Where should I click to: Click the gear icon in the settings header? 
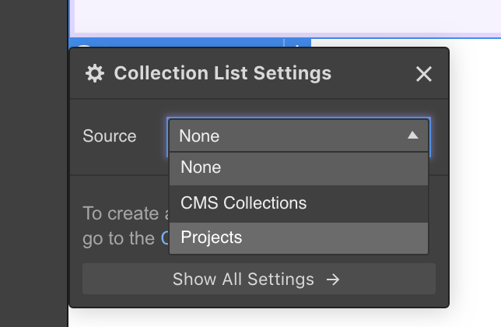[94, 73]
